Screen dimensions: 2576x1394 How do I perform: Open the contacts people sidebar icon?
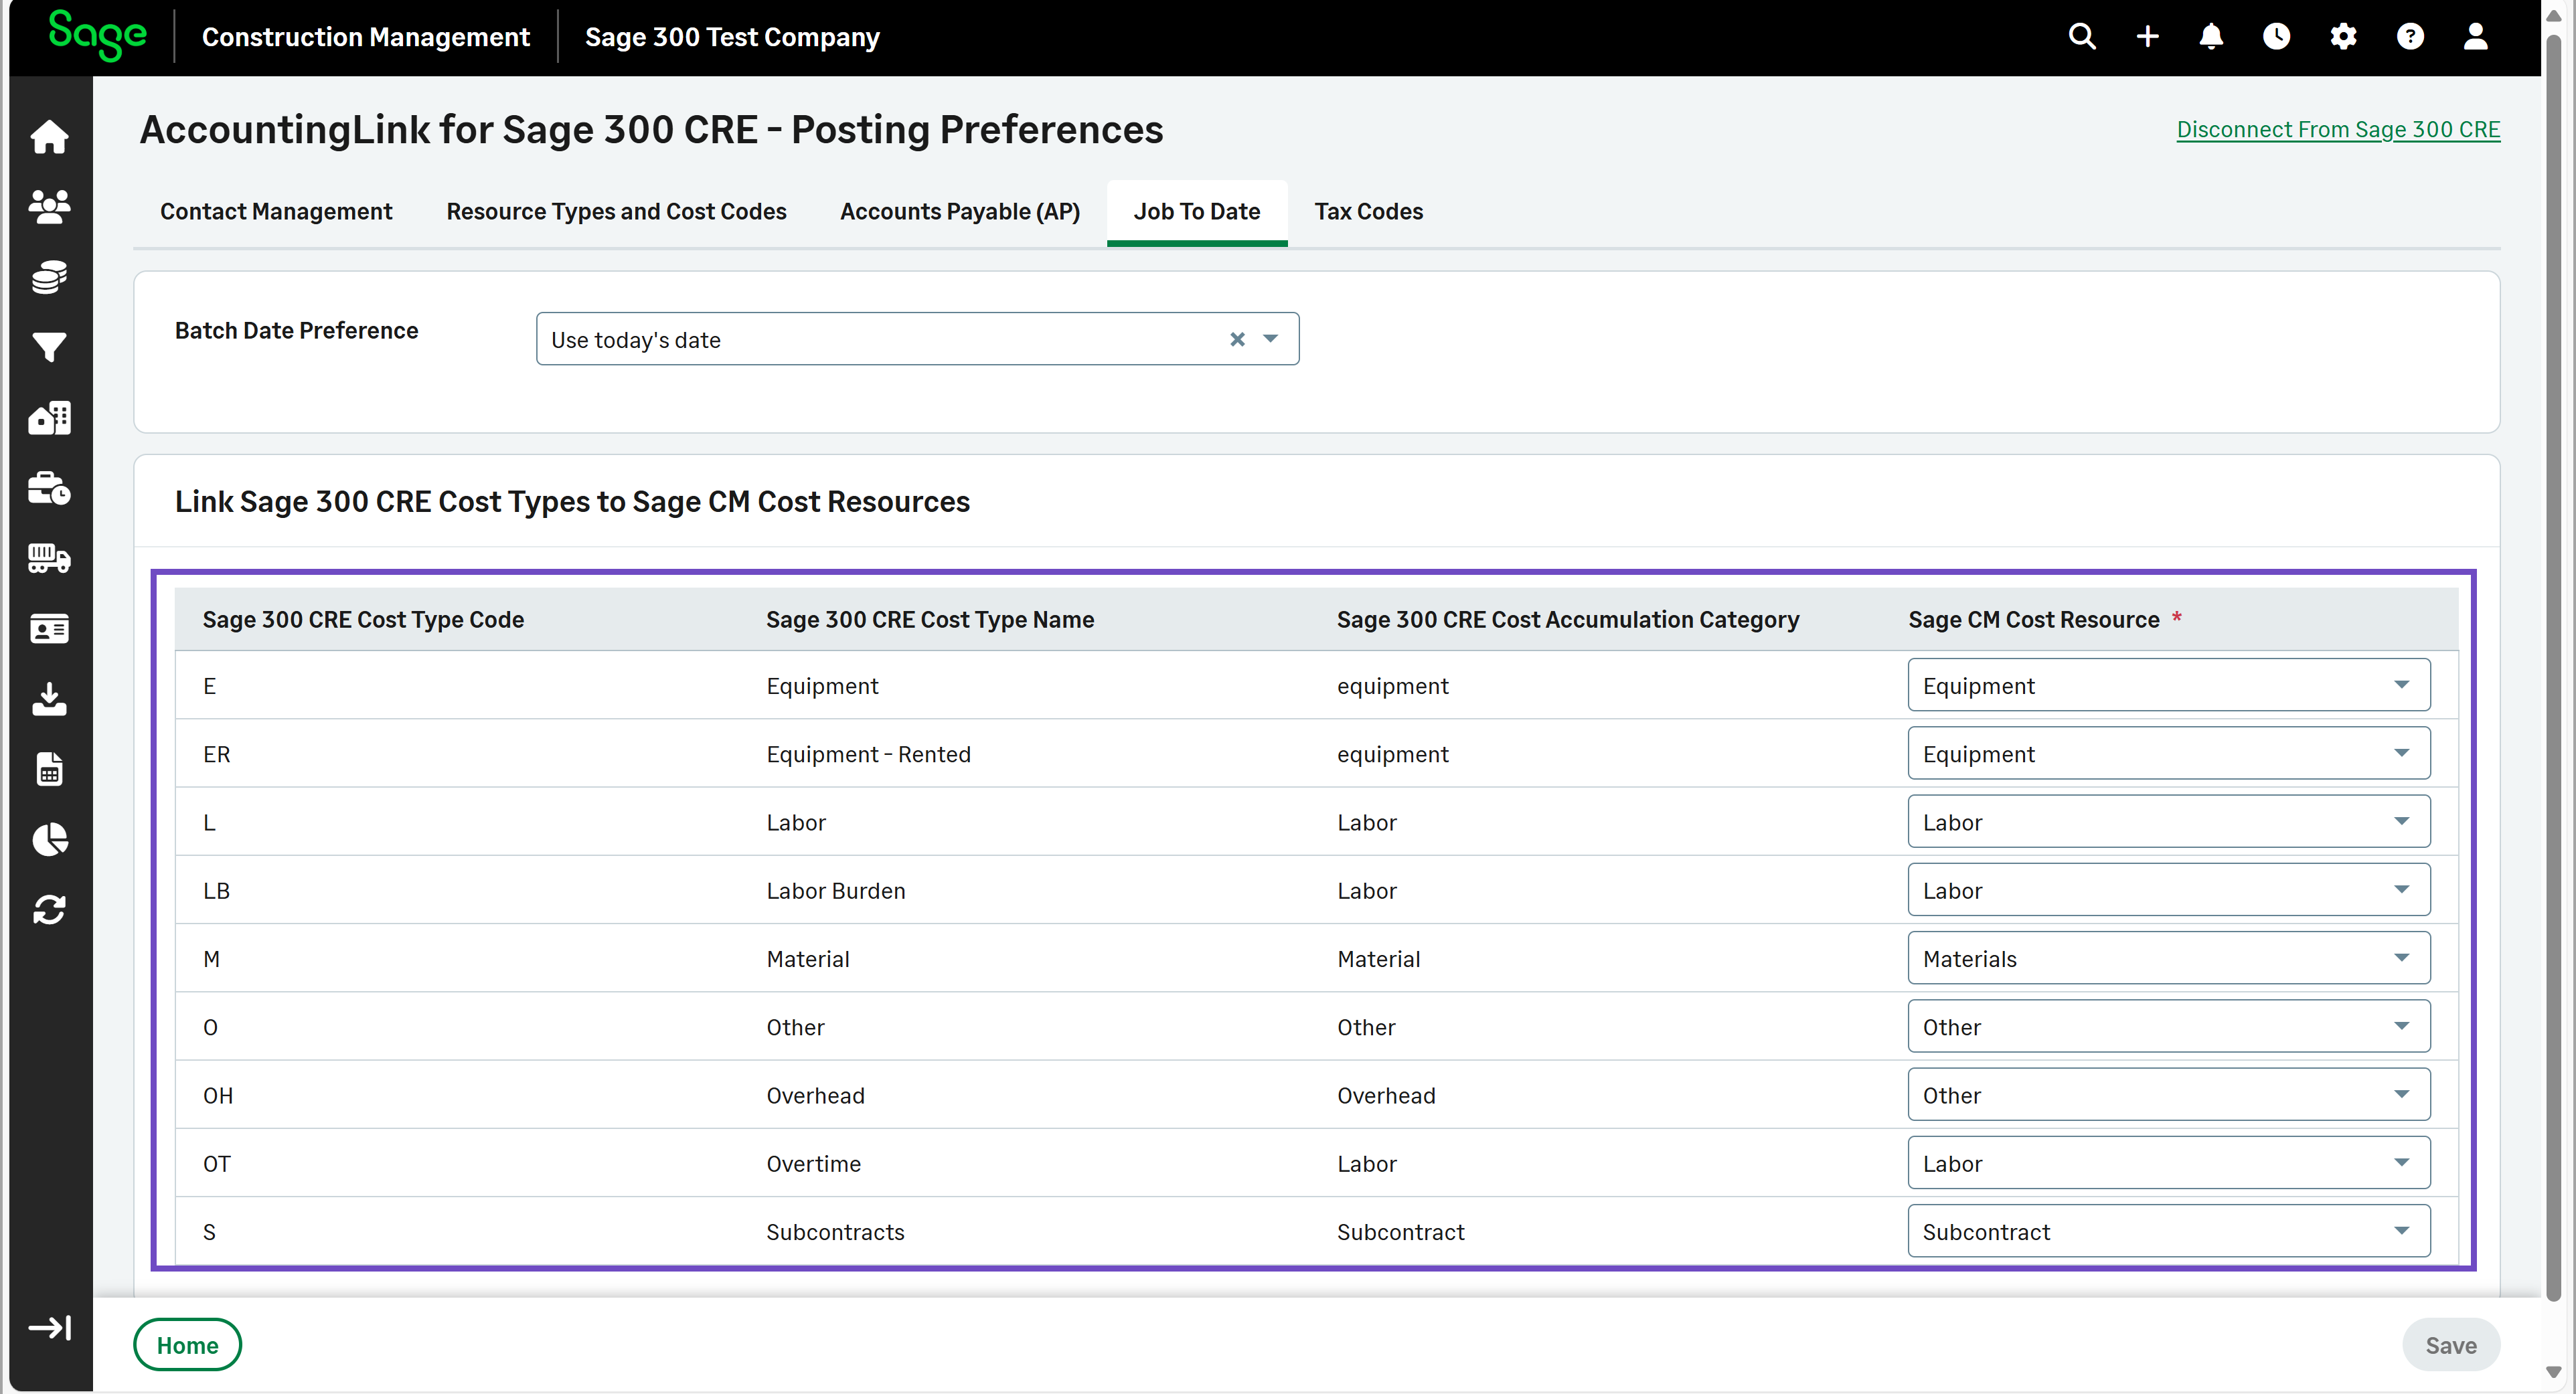click(x=49, y=206)
